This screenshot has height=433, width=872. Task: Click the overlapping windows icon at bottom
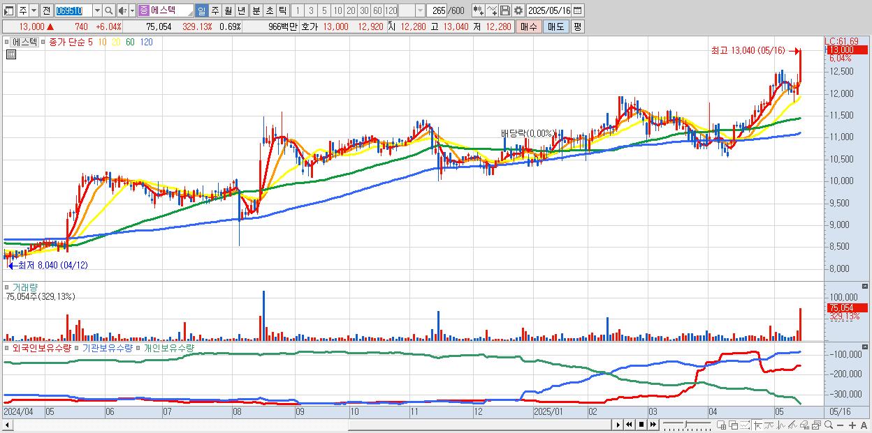point(734,425)
